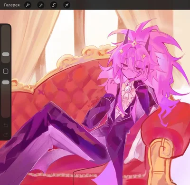Image resolution: width=190 pixels, height=185 pixels.
Task: Tap the Redo arrow in sidebar
Action: click(x=6, y=135)
